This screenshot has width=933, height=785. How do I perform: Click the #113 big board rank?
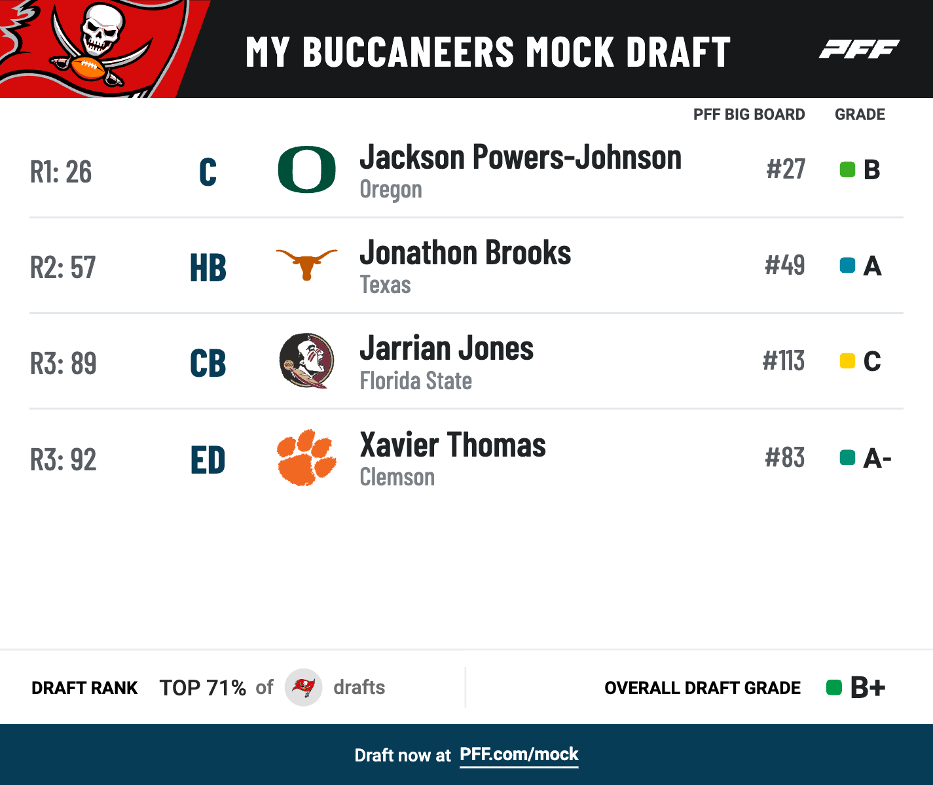pos(784,361)
